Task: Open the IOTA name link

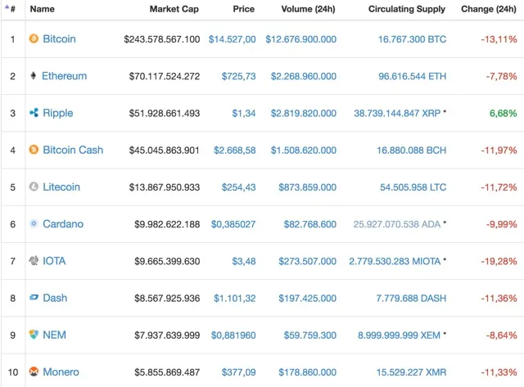Action: click(x=54, y=261)
